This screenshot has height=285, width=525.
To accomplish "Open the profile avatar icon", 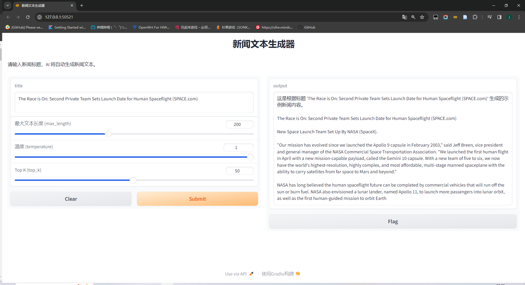I will click(x=509, y=17).
